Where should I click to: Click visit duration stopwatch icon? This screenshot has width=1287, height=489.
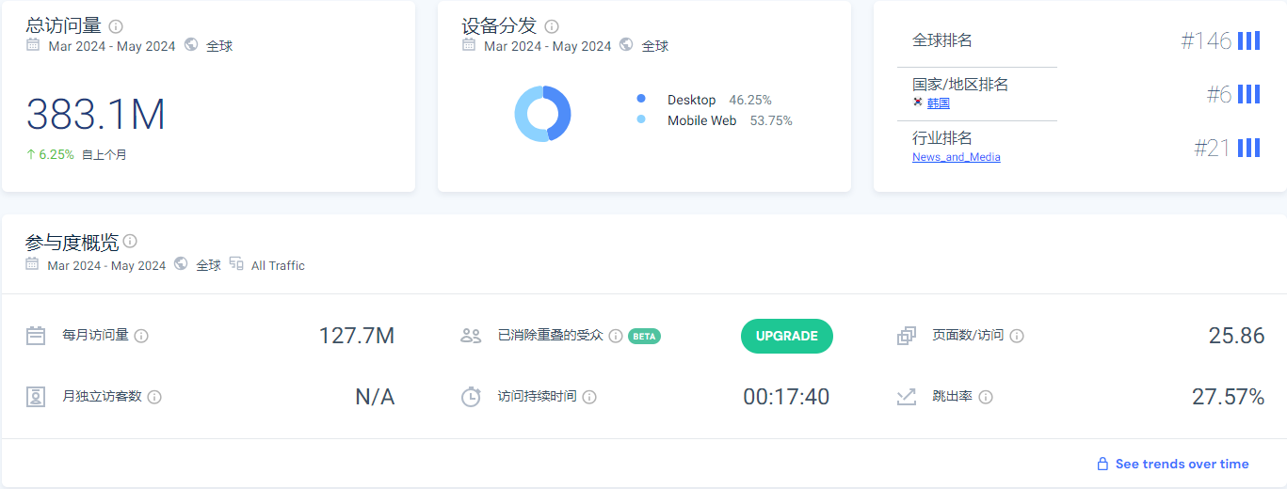click(x=471, y=396)
